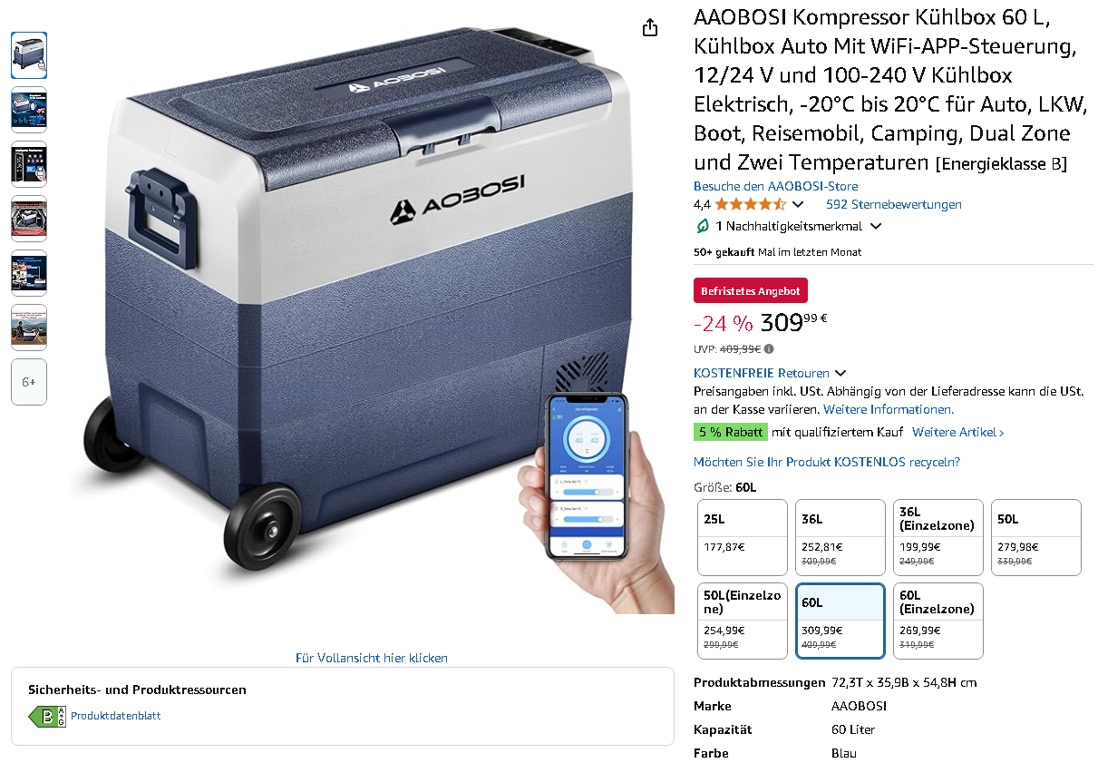Choose the 50L size for 279,98€
The height and width of the screenshot is (763, 1098).
(1036, 537)
